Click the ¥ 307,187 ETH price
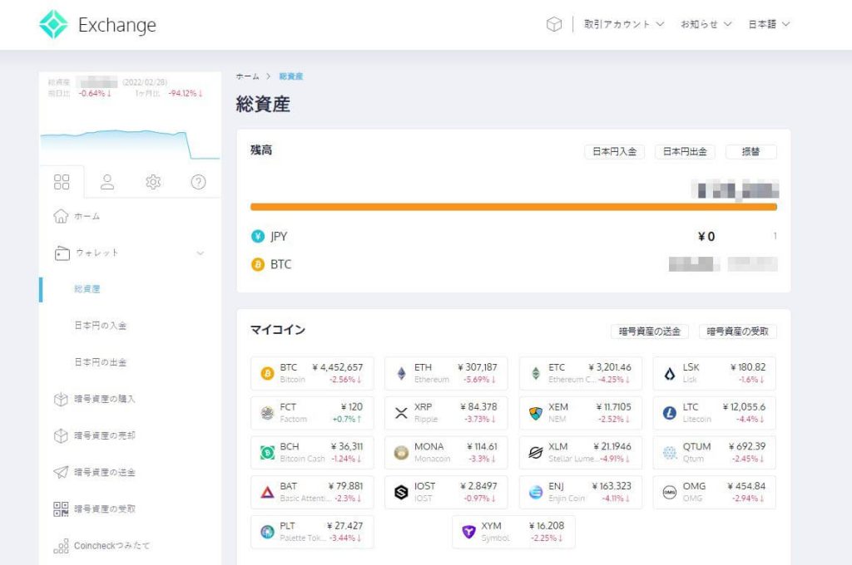This screenshot has width=852, height=565. click(477, 367)
